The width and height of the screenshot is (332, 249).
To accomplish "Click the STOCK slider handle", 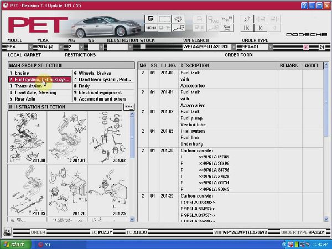I will tap(143, 47).
